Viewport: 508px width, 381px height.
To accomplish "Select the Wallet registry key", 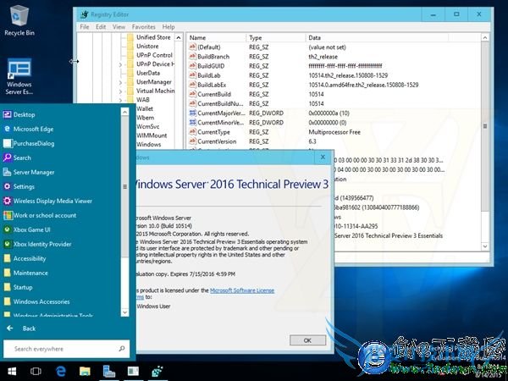I will (145, 108).
